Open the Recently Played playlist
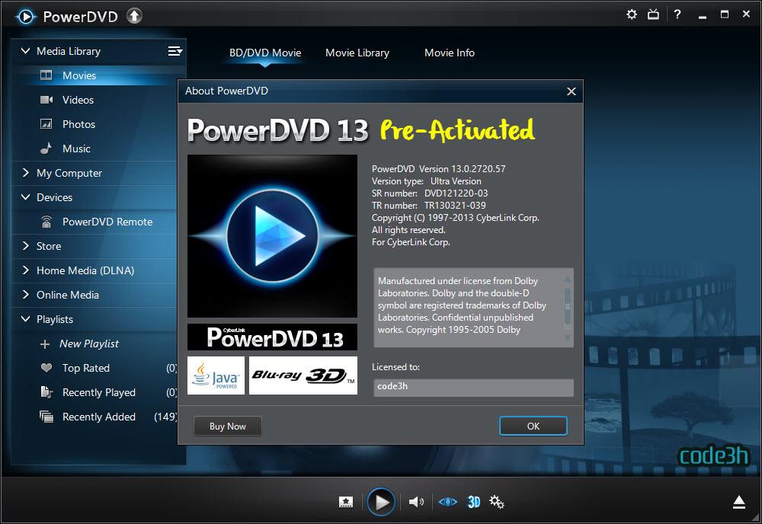The width and height of the screenshot is (762, 524). click(99, 392)
